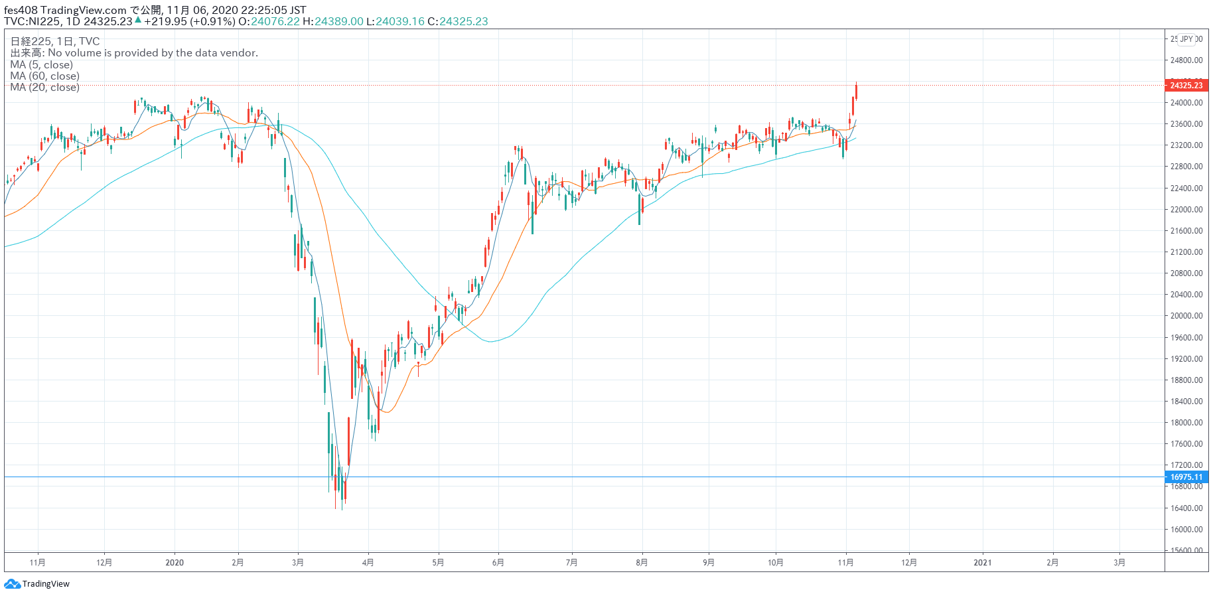Select the blue horizontal line on chart
This screenshot has width=1213, height=596.
[597, 477]
